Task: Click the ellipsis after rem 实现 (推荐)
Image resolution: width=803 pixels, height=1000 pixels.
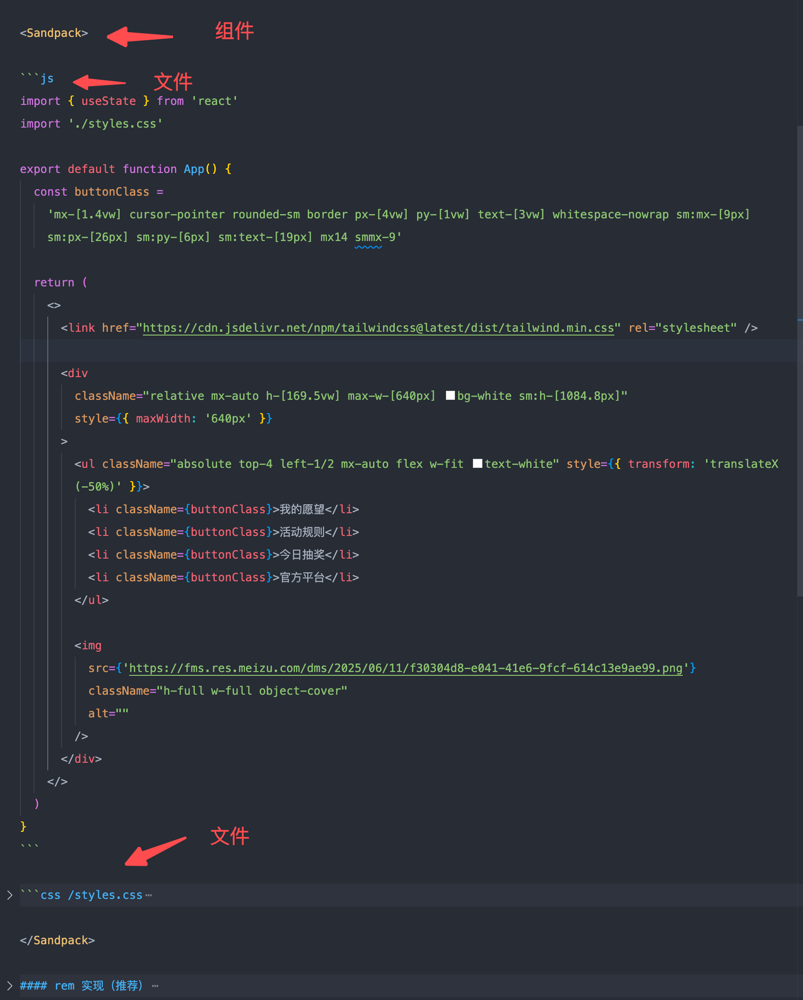Action: tap(155, 986)
